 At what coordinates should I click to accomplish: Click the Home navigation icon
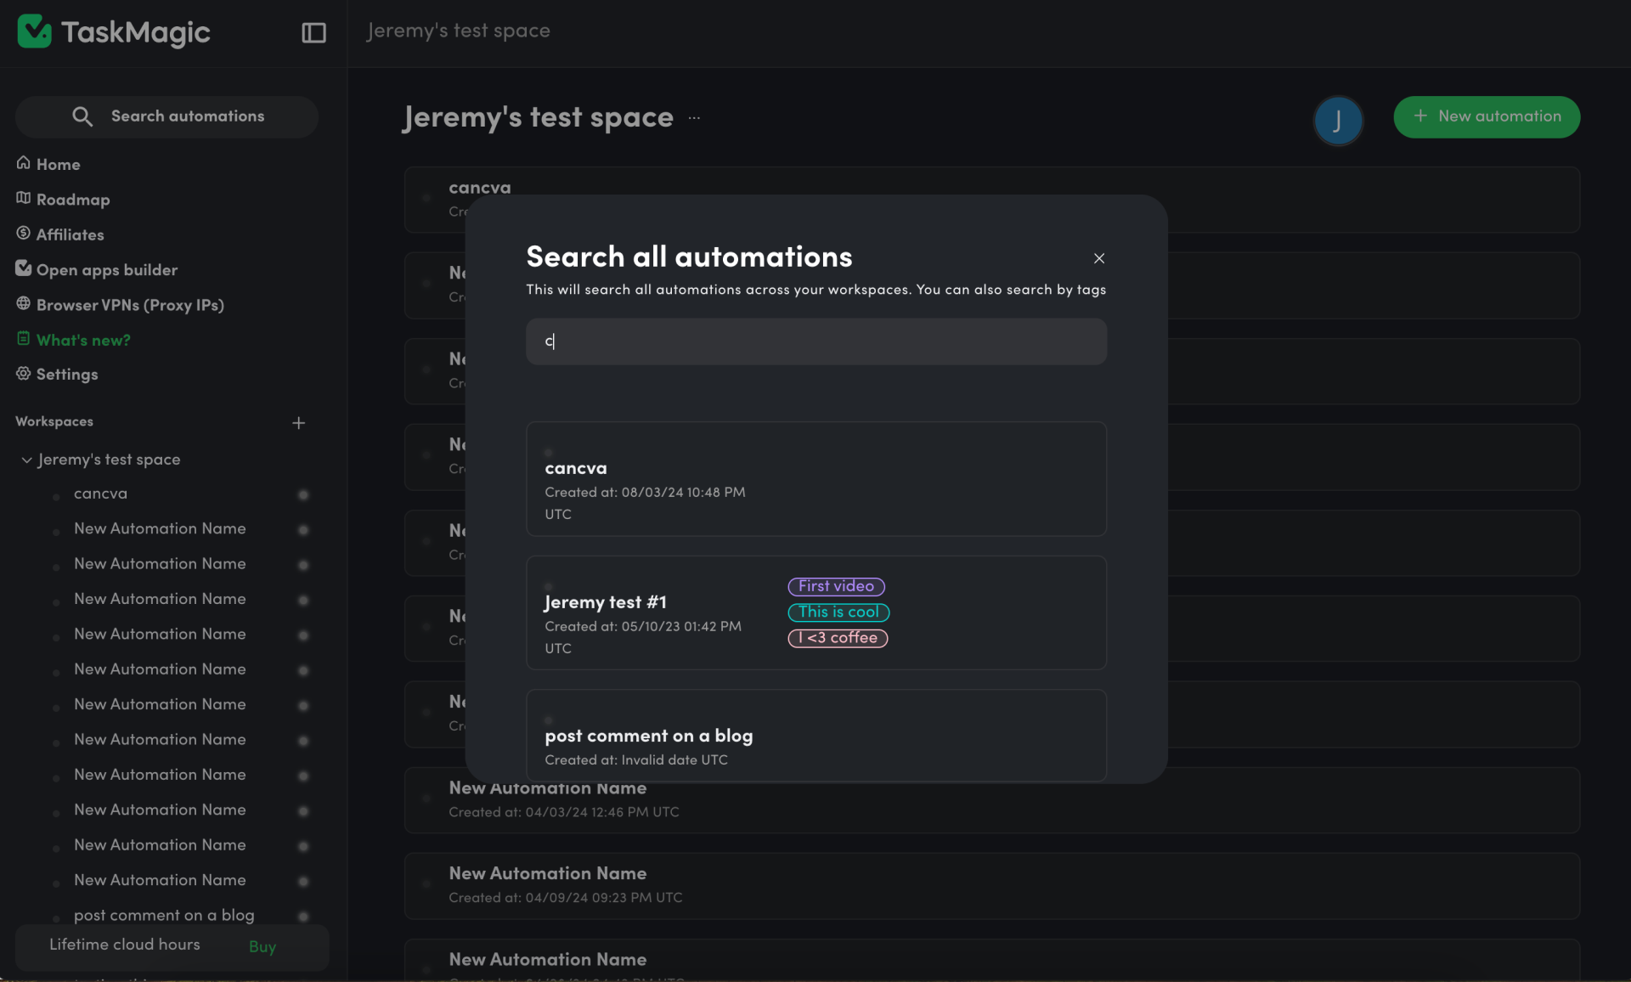point(22,163)
